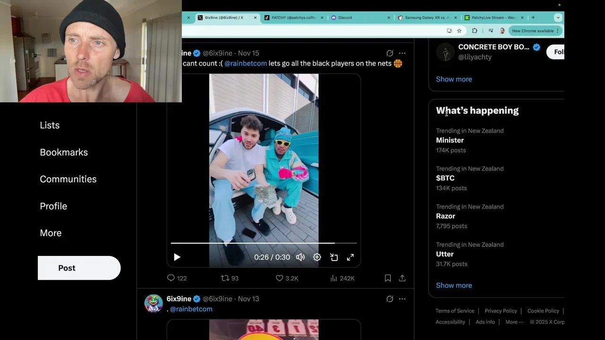Reply to the post with 122 replies
Screen dimensions: 605x340
click(177, 278)
